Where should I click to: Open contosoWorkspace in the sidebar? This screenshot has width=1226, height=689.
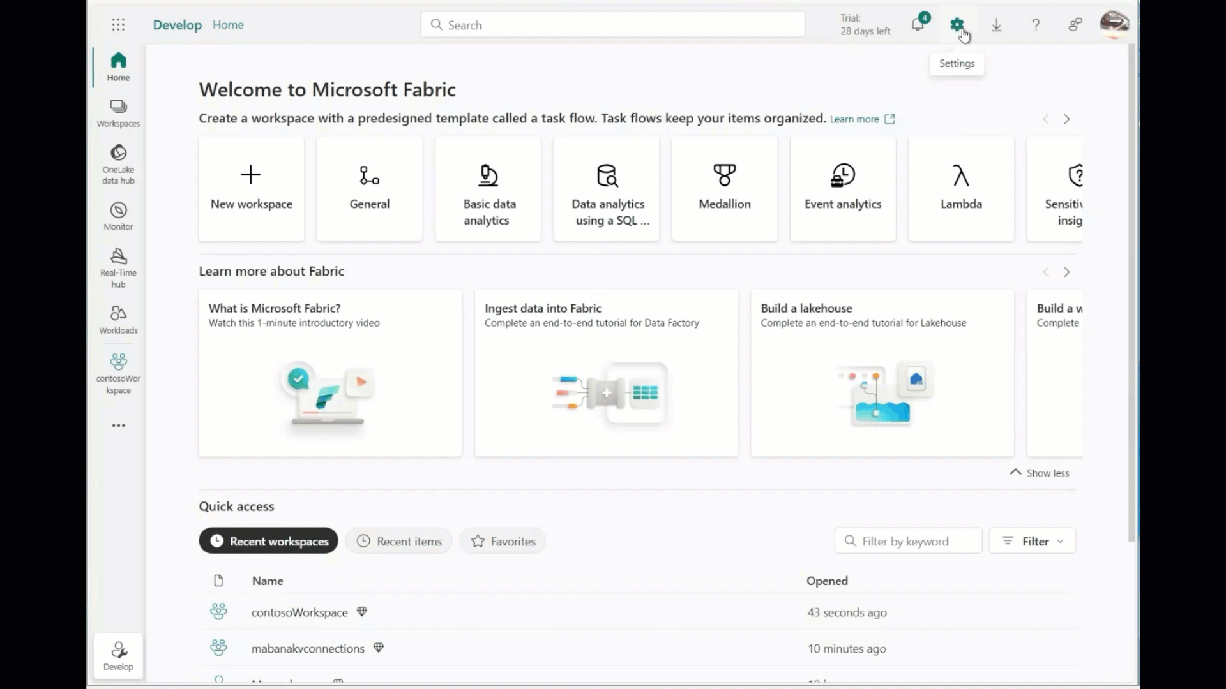pyautogui.click(x=118, y=374)
